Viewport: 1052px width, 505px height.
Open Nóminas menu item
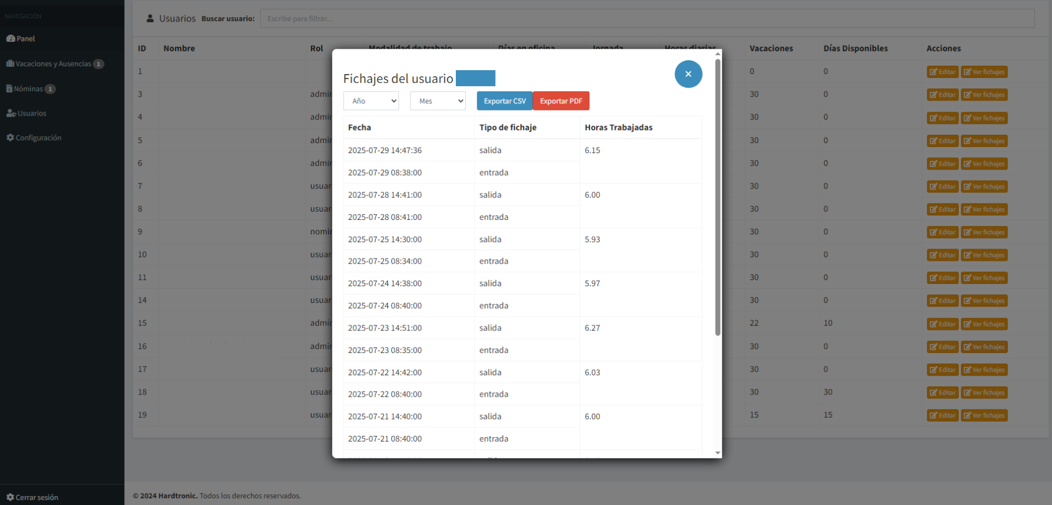tap(29, 88)
